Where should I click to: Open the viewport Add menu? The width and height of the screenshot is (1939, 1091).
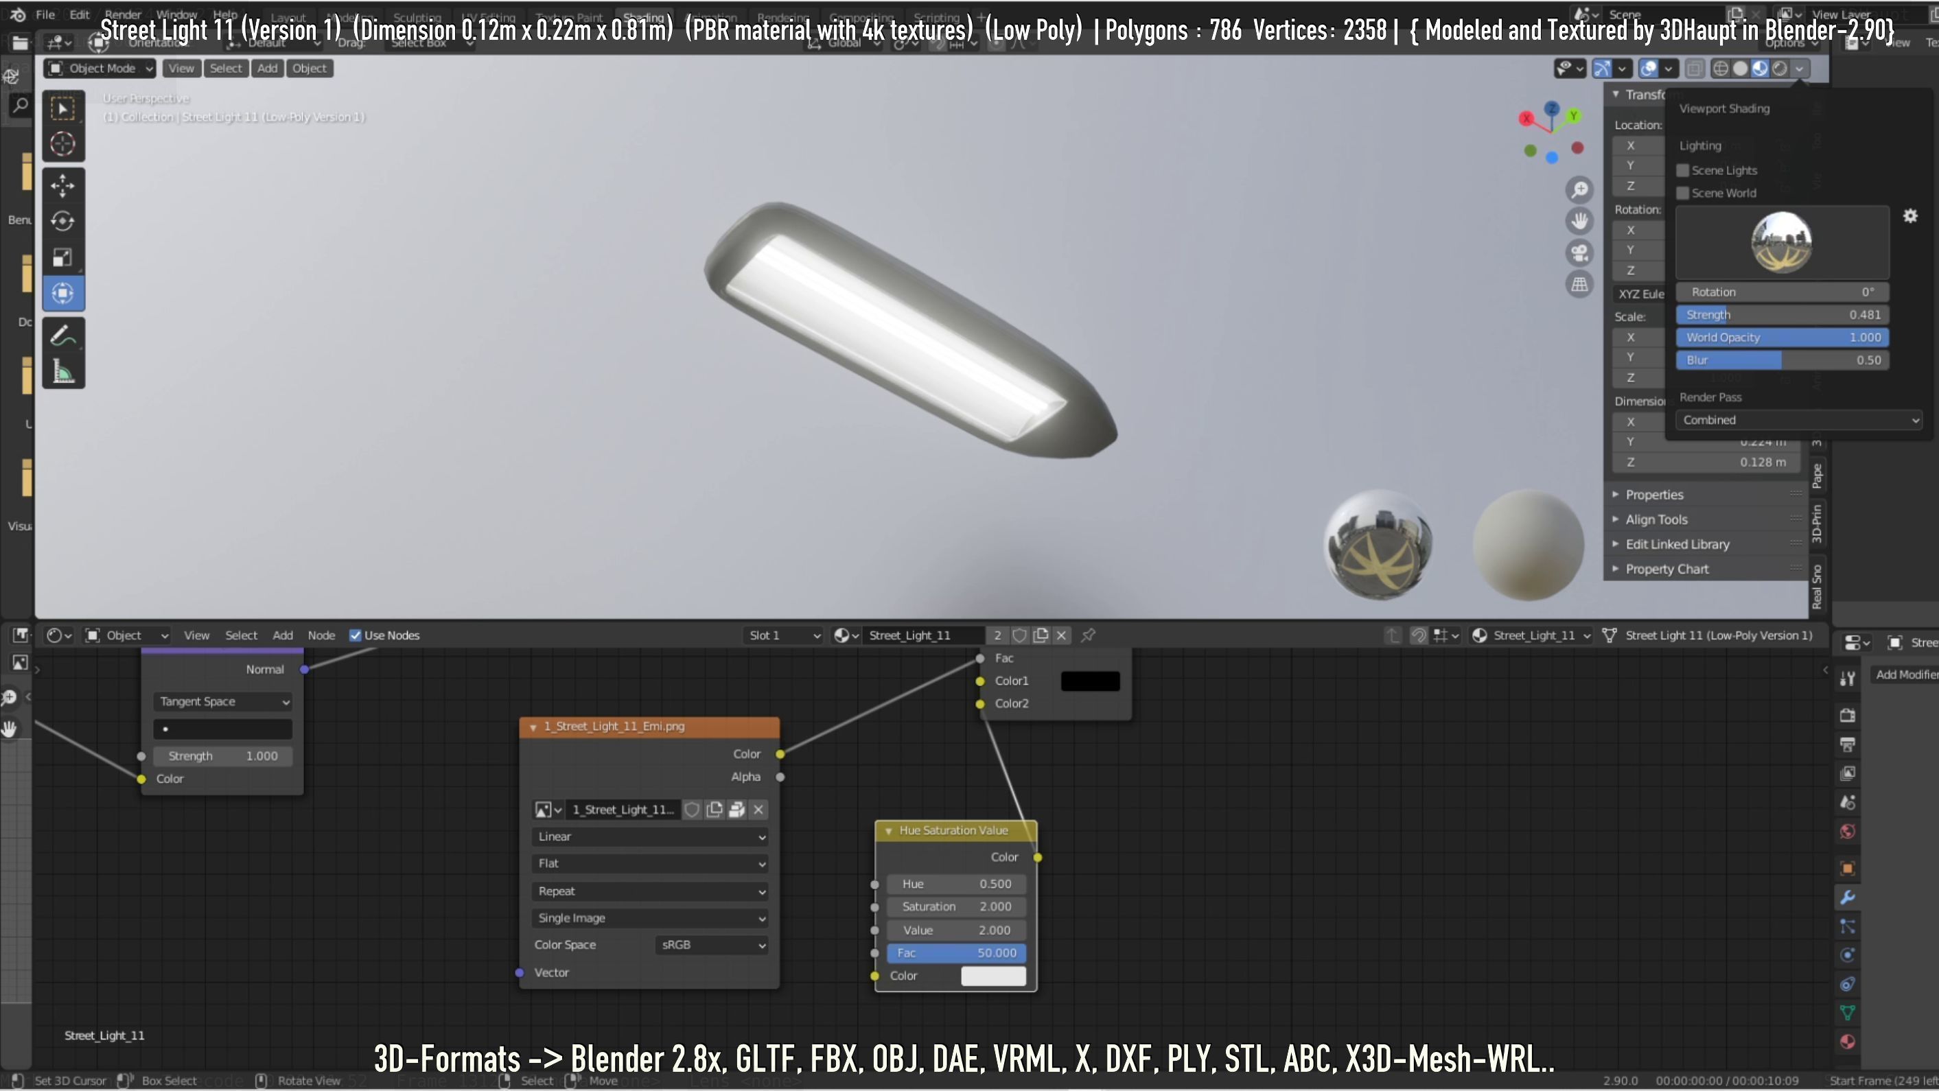click(x=267, y=69)
